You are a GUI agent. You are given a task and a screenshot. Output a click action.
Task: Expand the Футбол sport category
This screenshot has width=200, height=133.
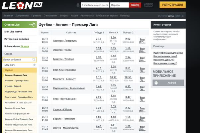click(9, 70)
